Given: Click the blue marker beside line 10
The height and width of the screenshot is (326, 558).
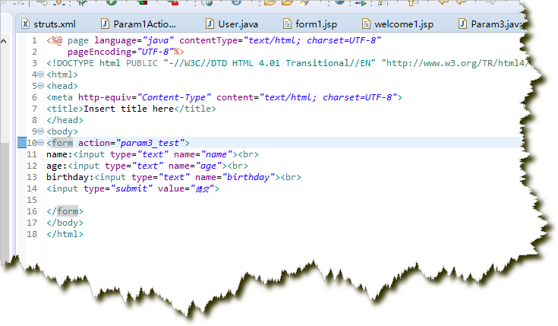Looking at the screenshot, I should tap(22, 143).
